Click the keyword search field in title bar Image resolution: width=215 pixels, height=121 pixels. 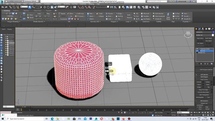pyautogui.click(x=157, y=1)
